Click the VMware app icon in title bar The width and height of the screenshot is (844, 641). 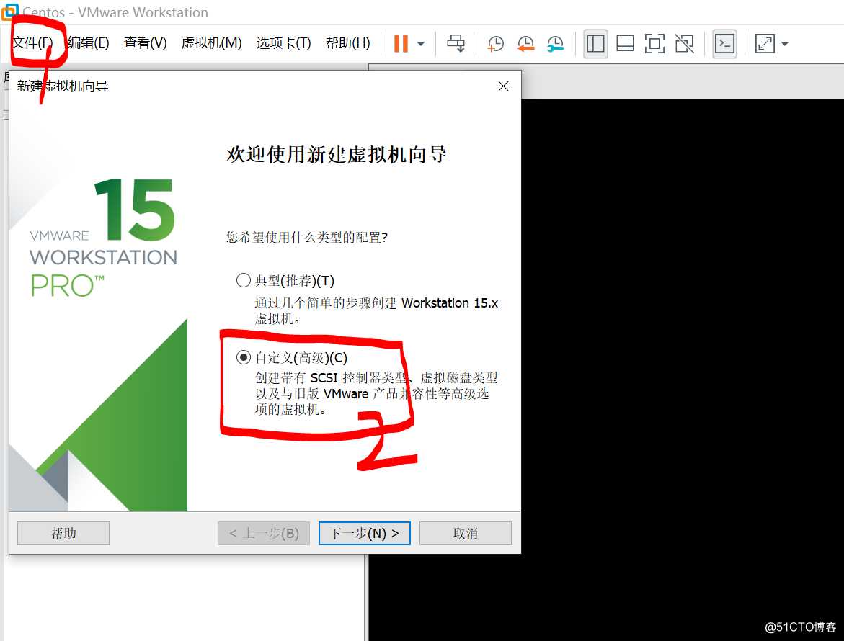(9, 12)
